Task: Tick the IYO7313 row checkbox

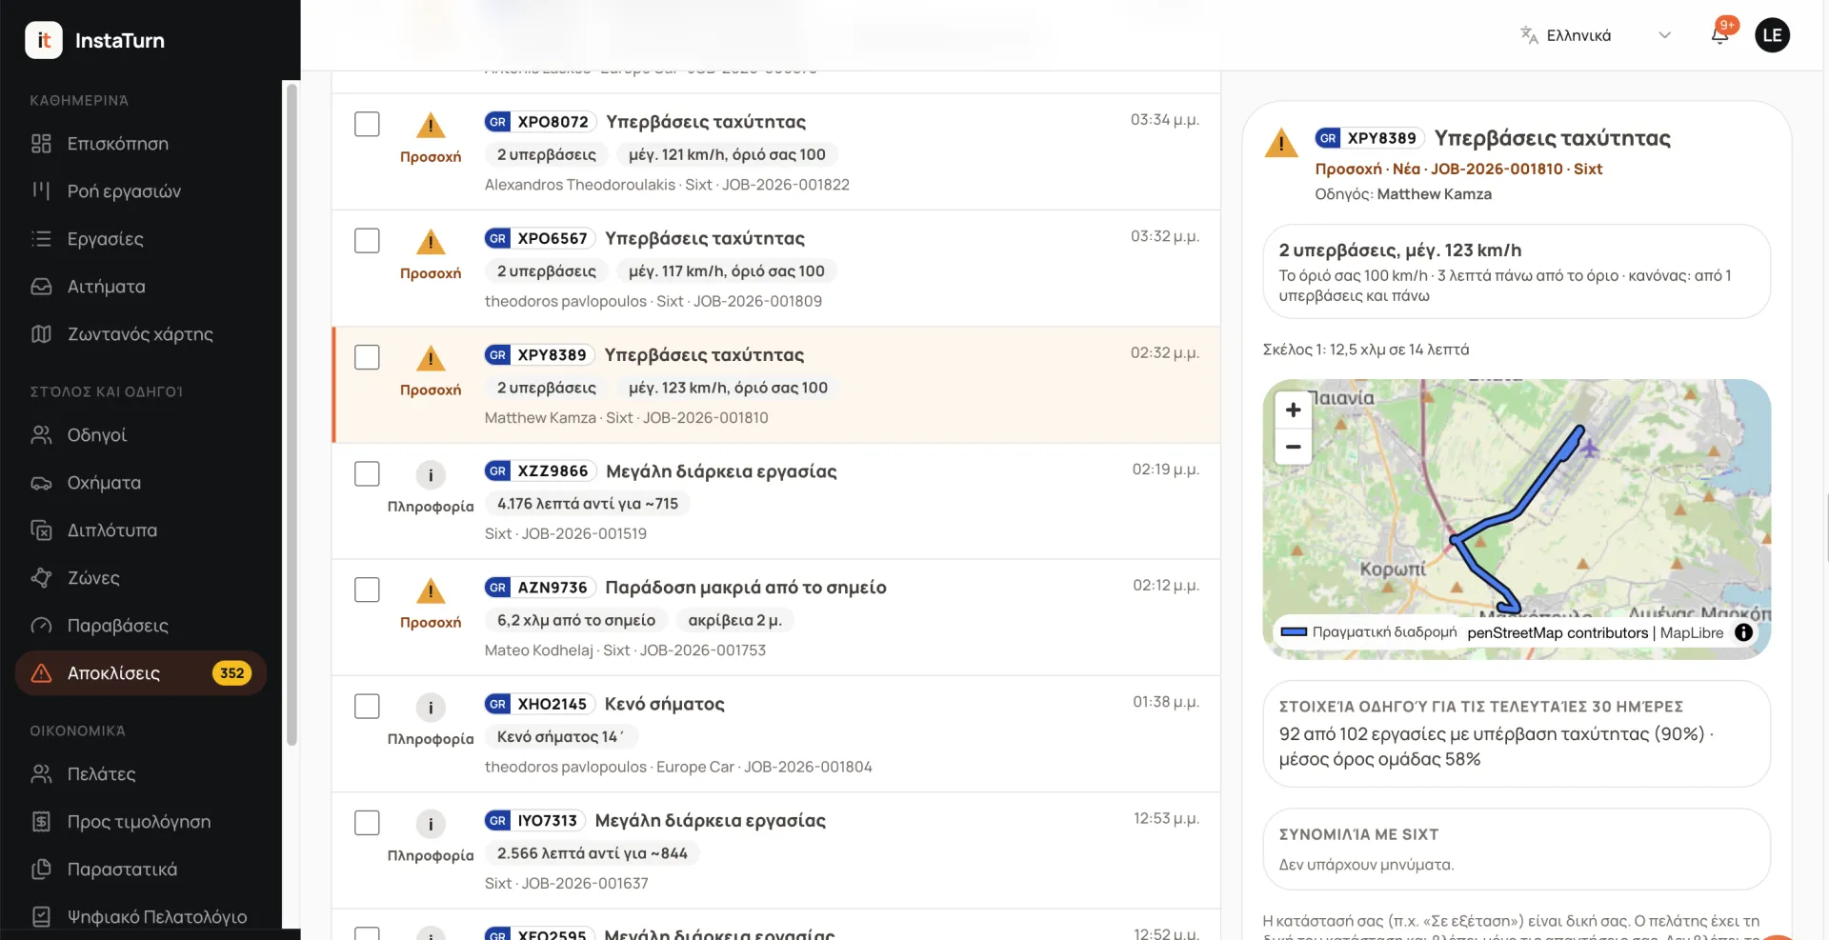Action: 367,823
